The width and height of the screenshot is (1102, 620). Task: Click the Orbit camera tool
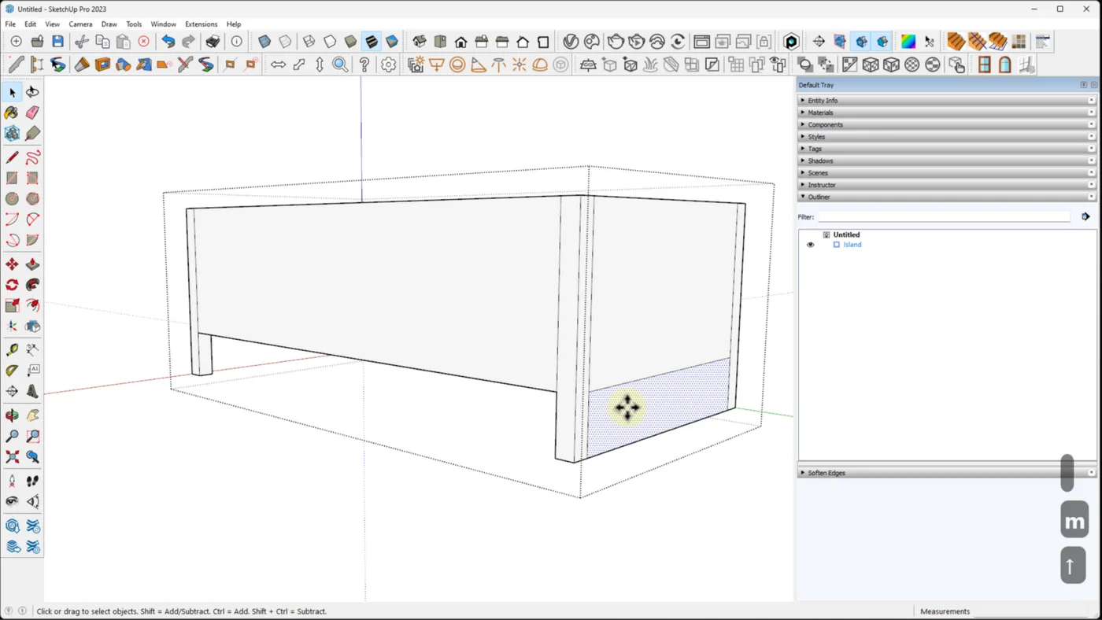click(12, 415)
